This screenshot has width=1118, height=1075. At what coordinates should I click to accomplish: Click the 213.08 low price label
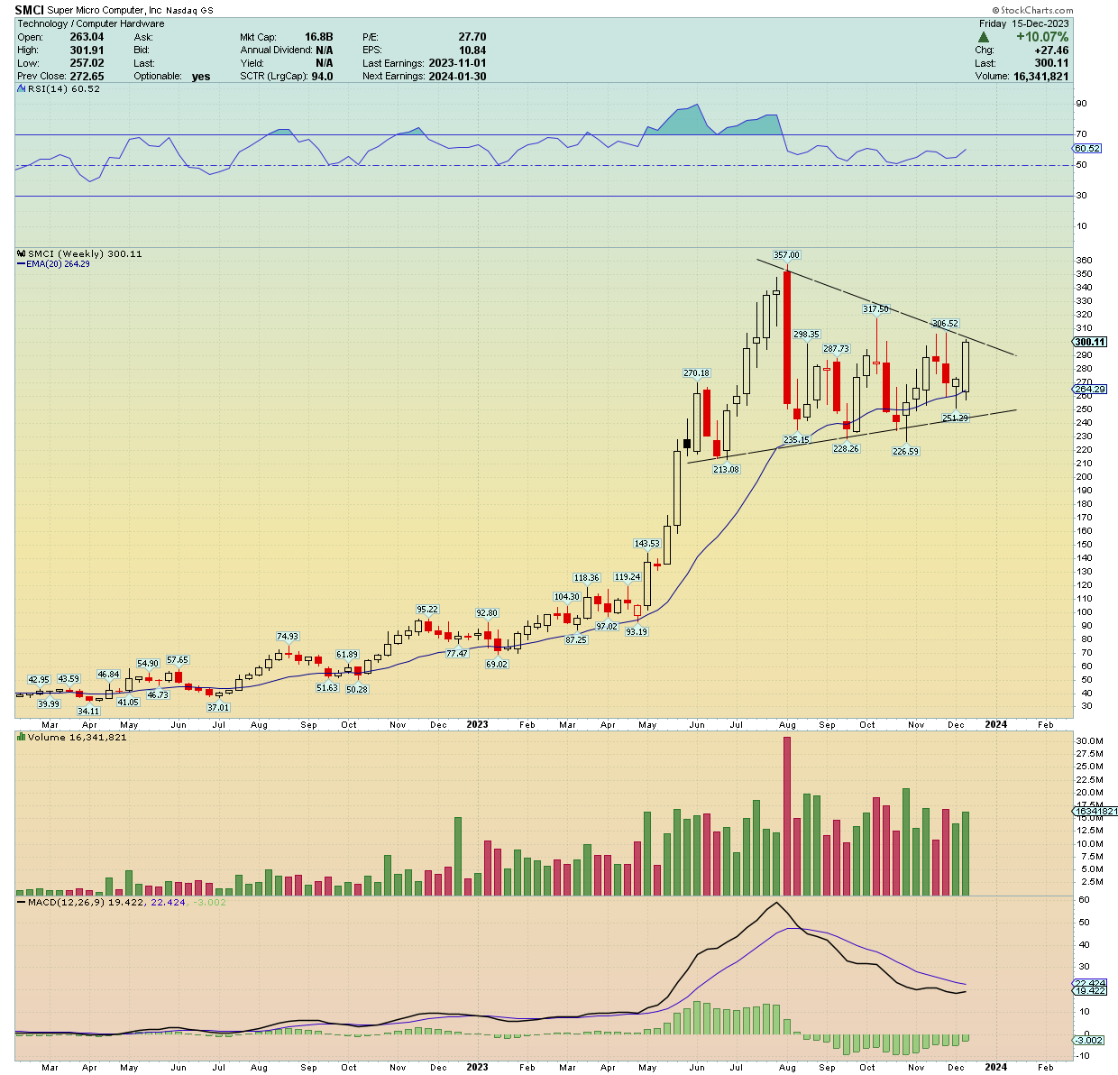tap(726, 469)
